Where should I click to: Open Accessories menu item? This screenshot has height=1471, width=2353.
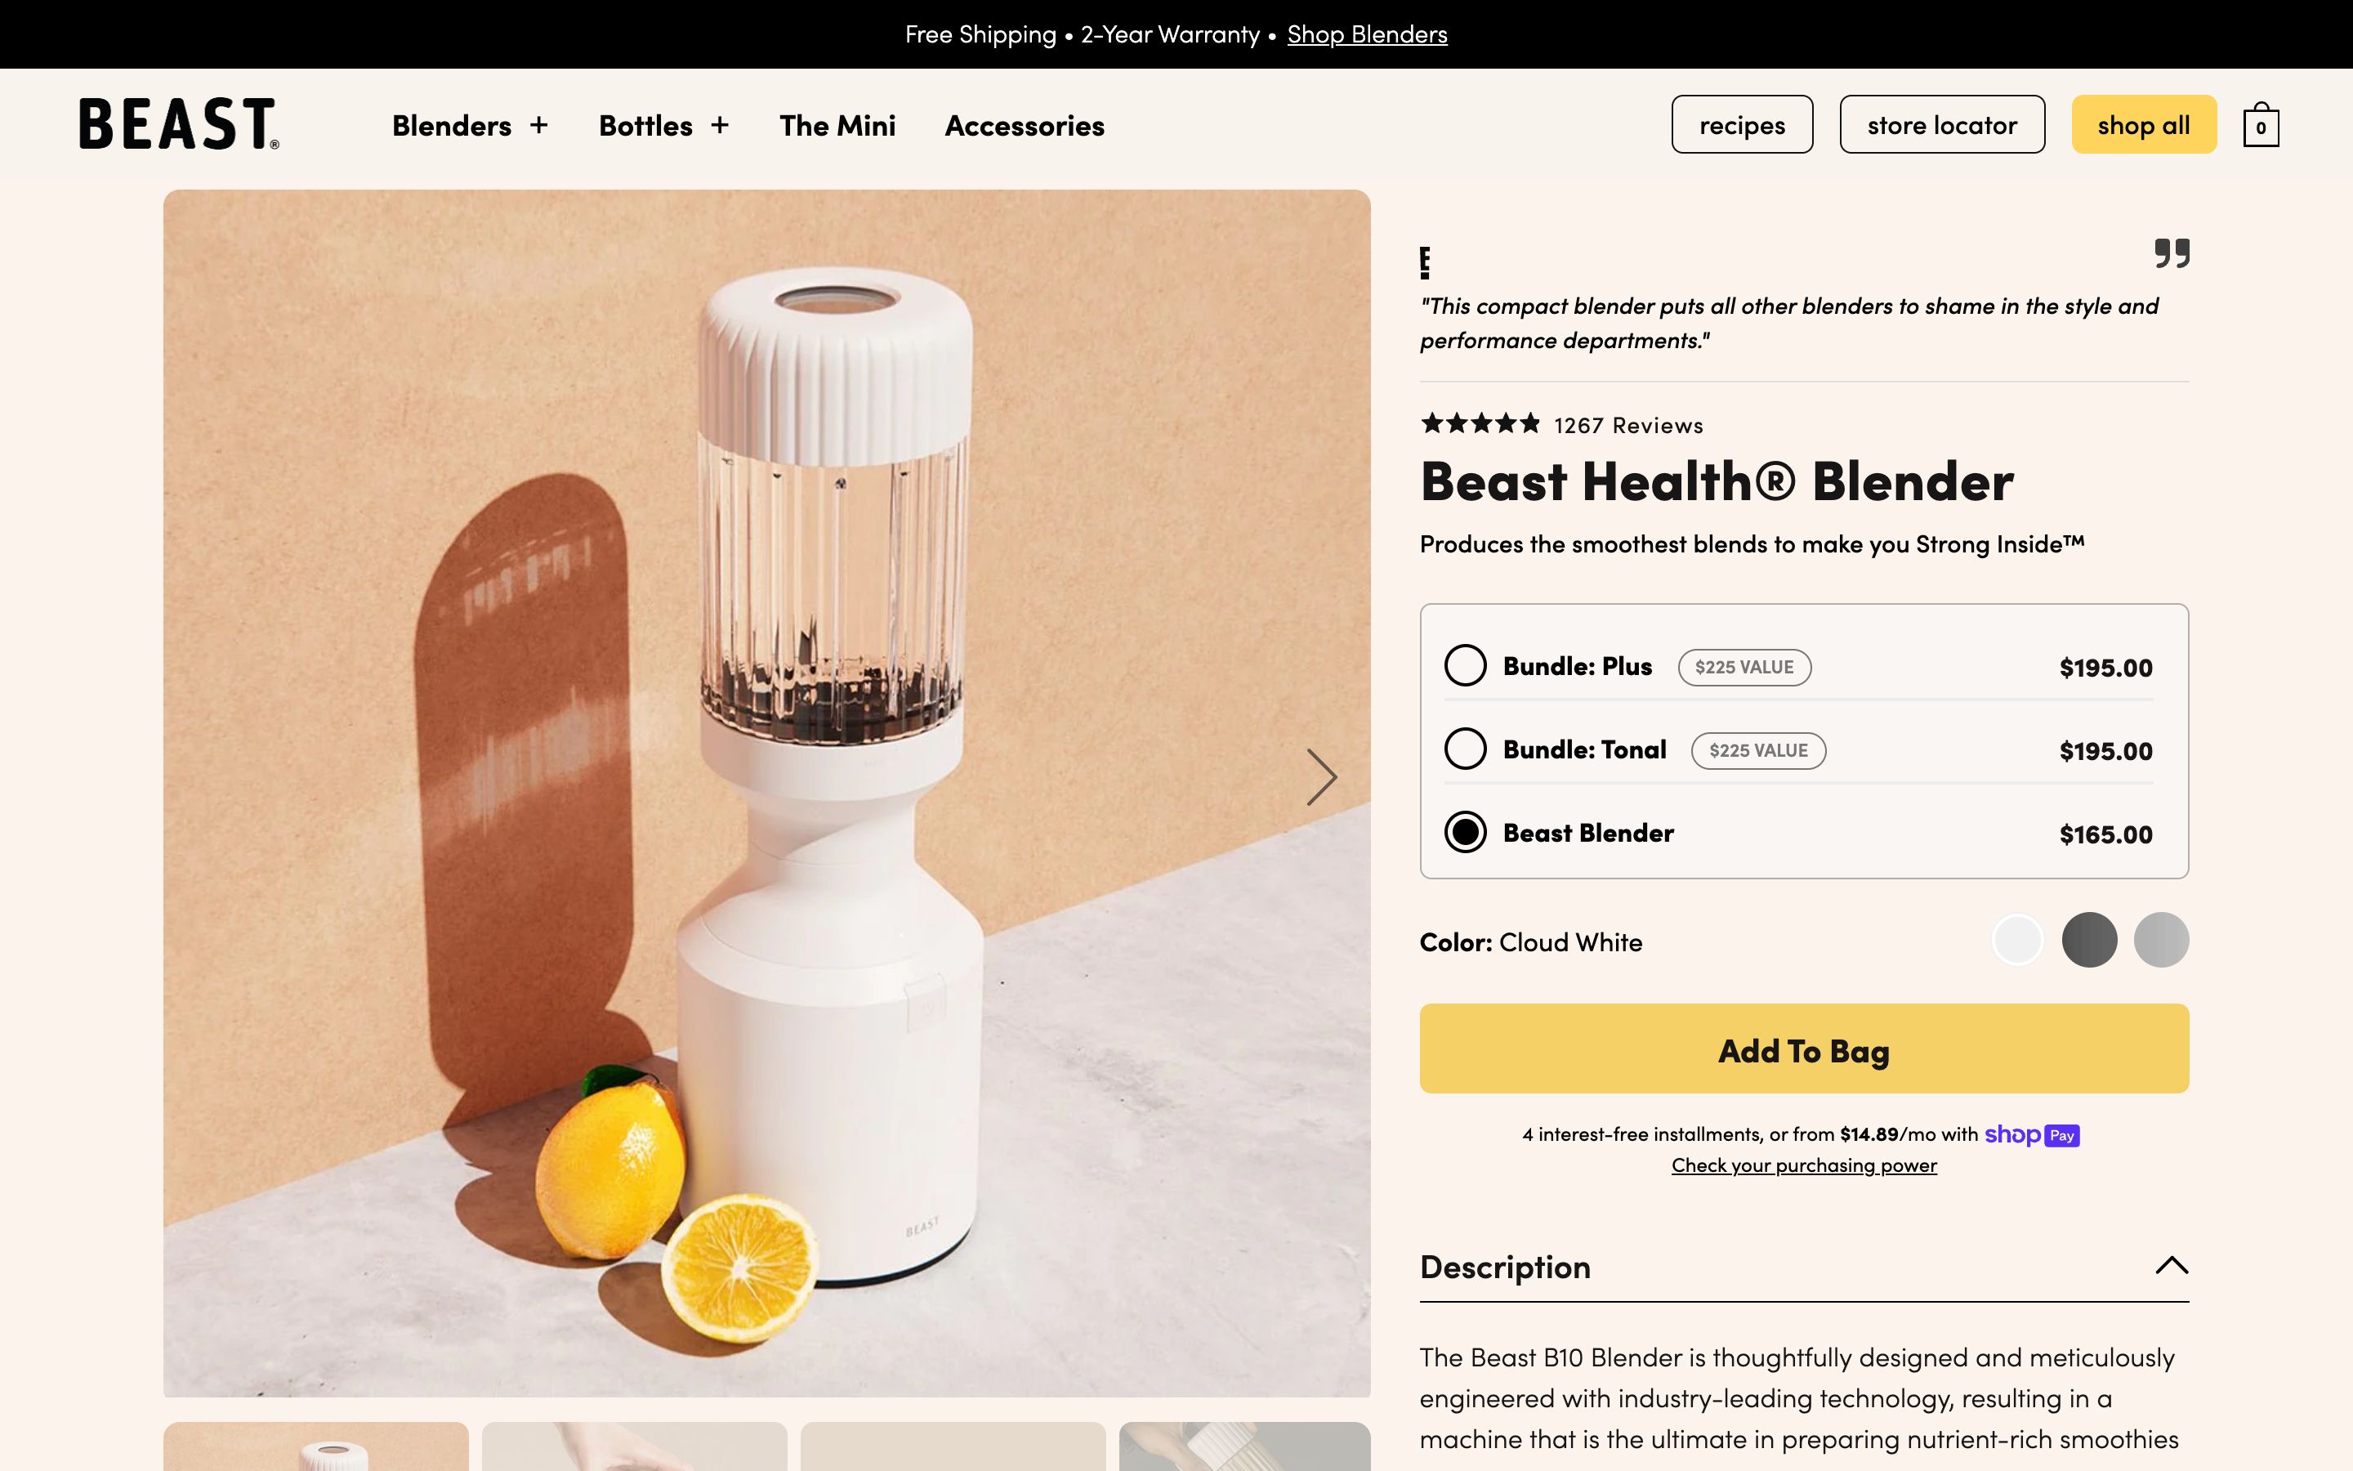[x=1024, y=126]
